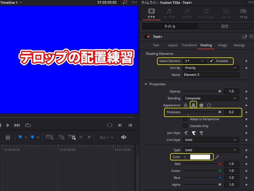Select the outlined A appearance style
The width and height of the screenshot is (254, 191).
click(x=193, y=105)
